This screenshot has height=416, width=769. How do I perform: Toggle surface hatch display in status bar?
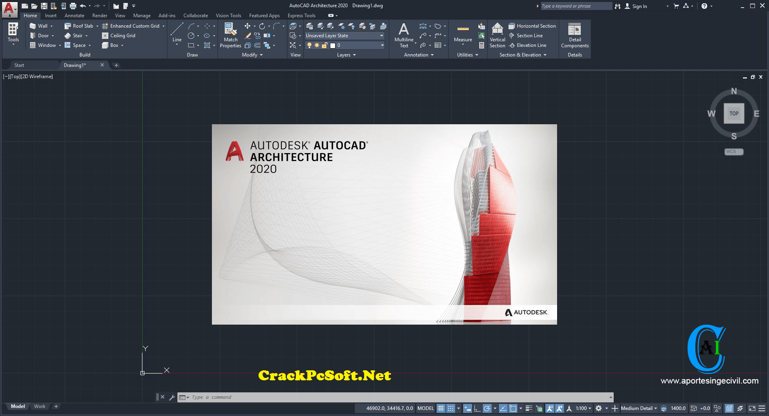tap(729, 408)
